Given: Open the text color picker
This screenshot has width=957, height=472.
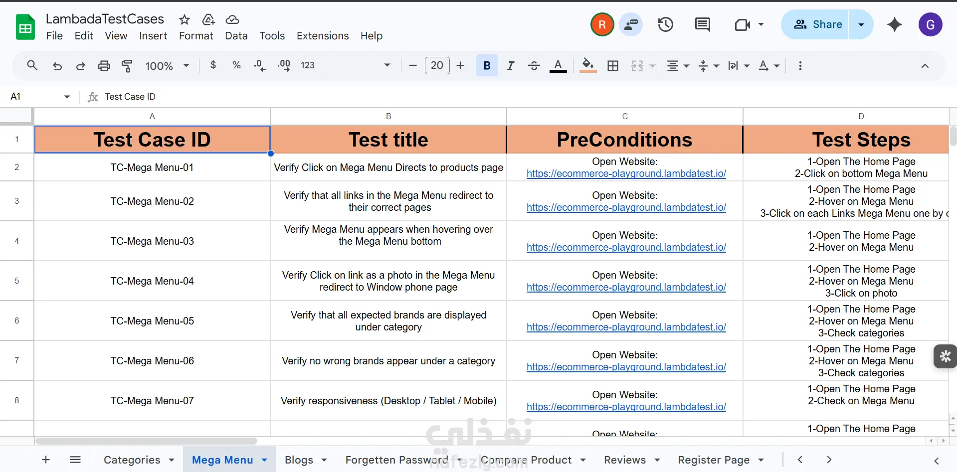Looking at the screenshot, I should coord(558,65).
